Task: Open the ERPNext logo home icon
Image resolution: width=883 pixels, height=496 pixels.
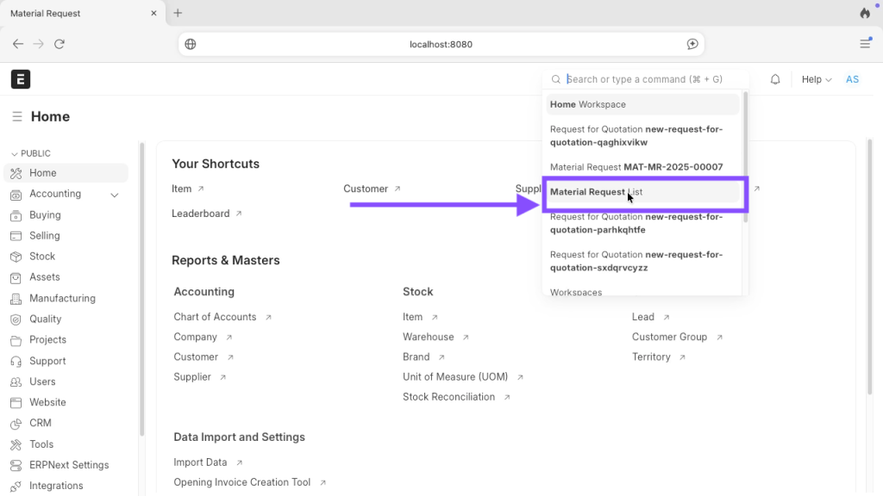Action: point(21,79)
